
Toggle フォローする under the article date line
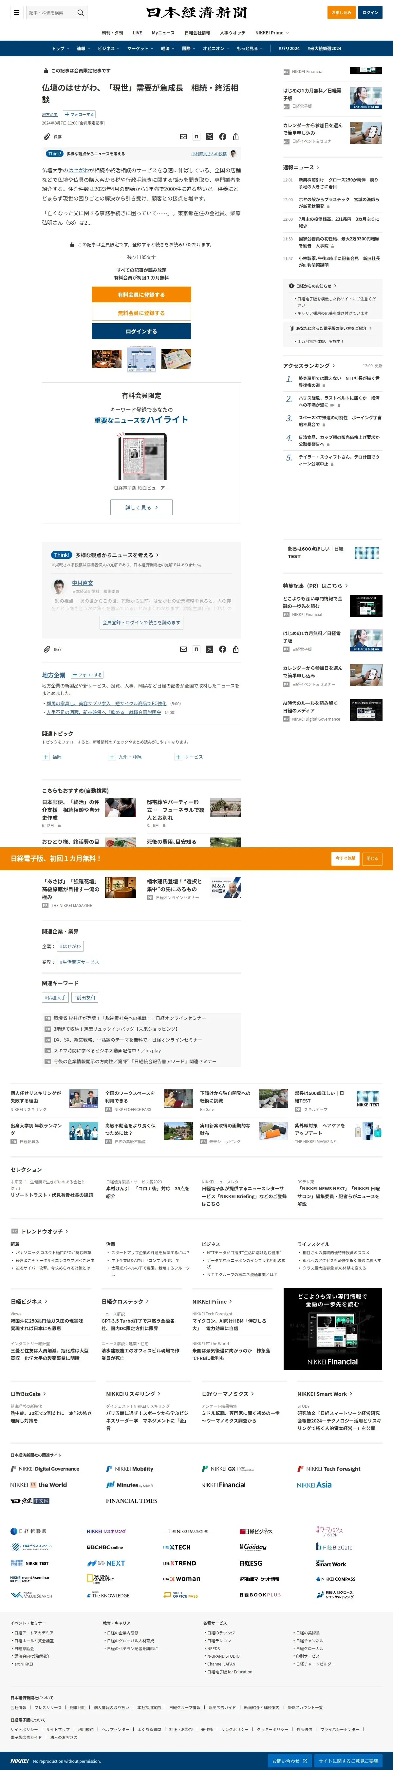click(79, 115)
